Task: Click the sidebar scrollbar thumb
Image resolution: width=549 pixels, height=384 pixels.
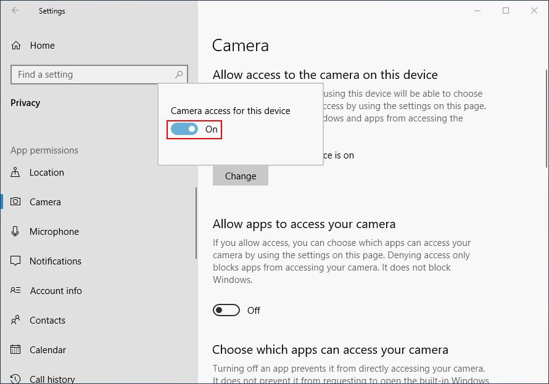Action: [196, 223]
